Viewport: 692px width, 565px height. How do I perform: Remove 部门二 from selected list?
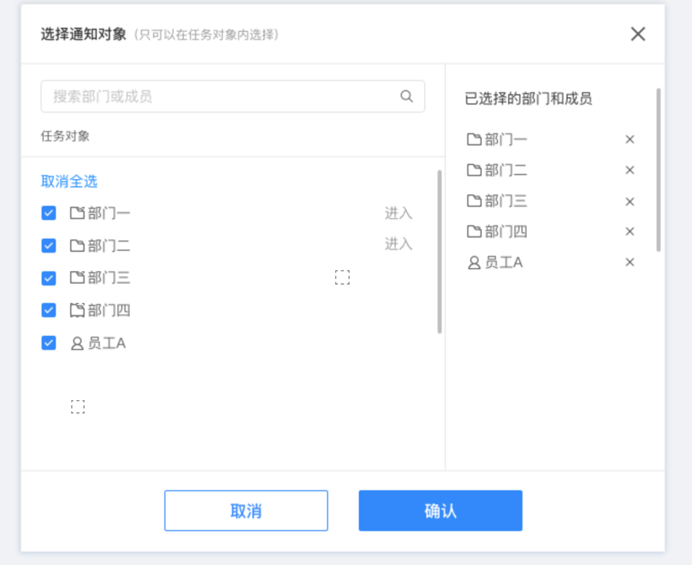click(630, 170)
